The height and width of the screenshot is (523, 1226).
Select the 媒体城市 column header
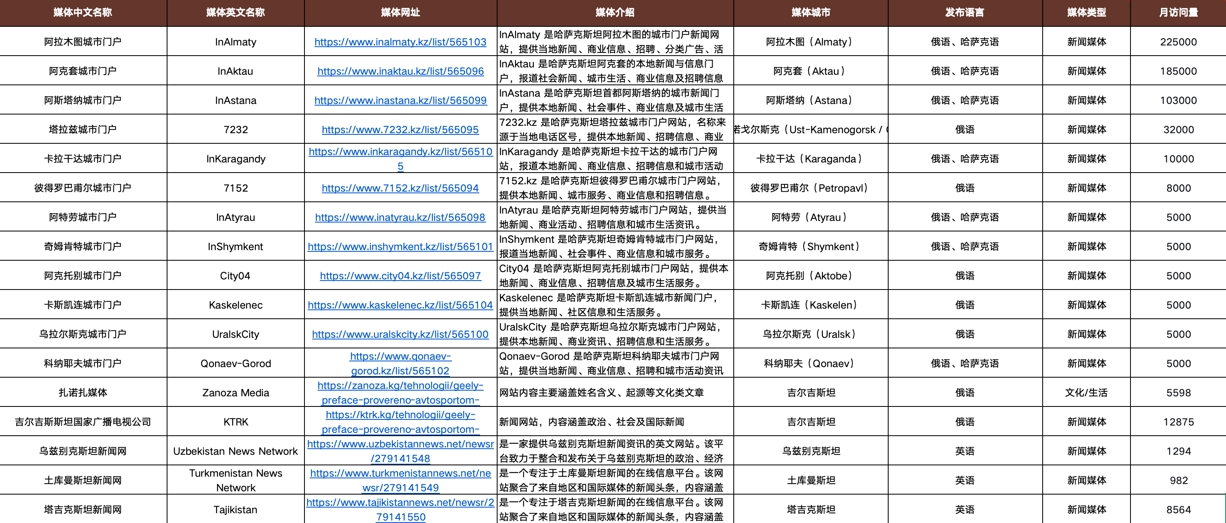[x=811, y=13]
